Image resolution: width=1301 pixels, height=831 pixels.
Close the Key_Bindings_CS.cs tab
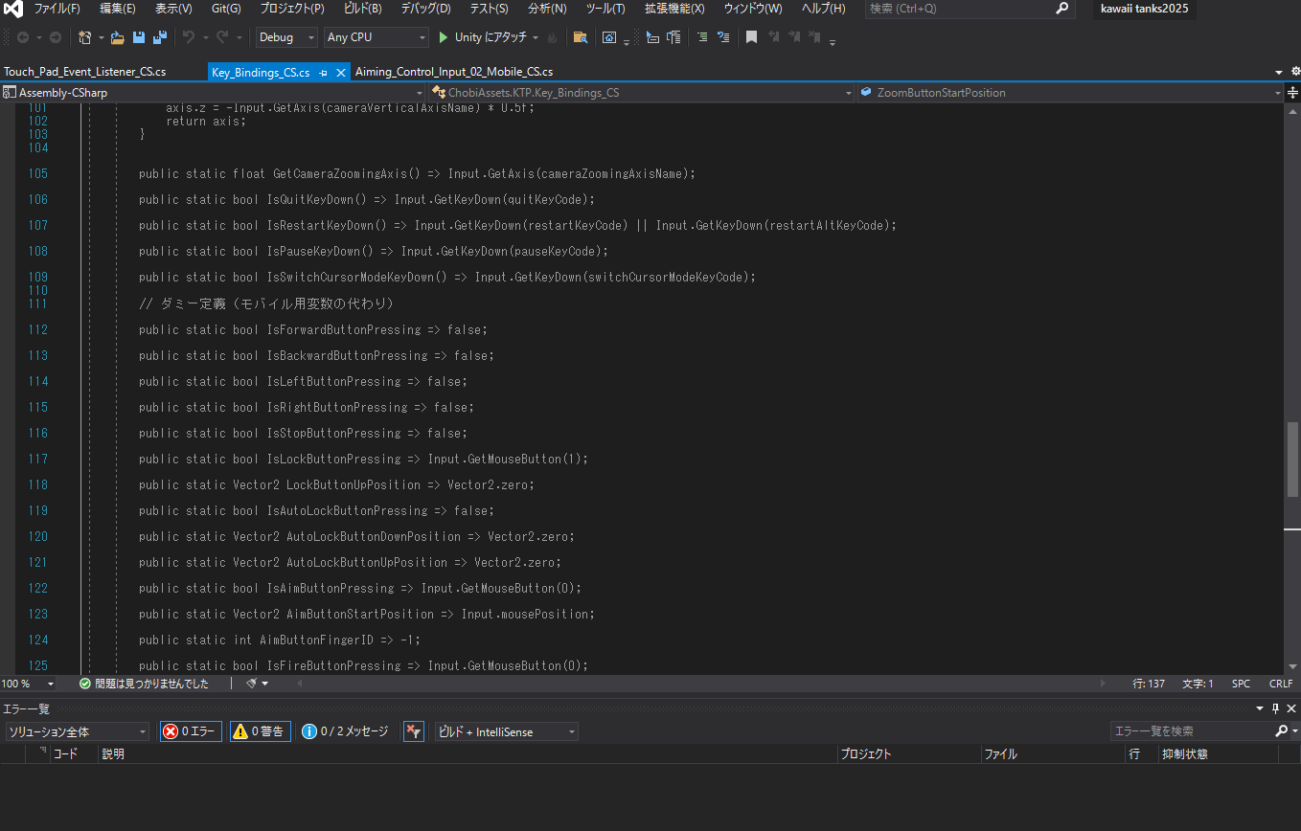tap(341, 73)
